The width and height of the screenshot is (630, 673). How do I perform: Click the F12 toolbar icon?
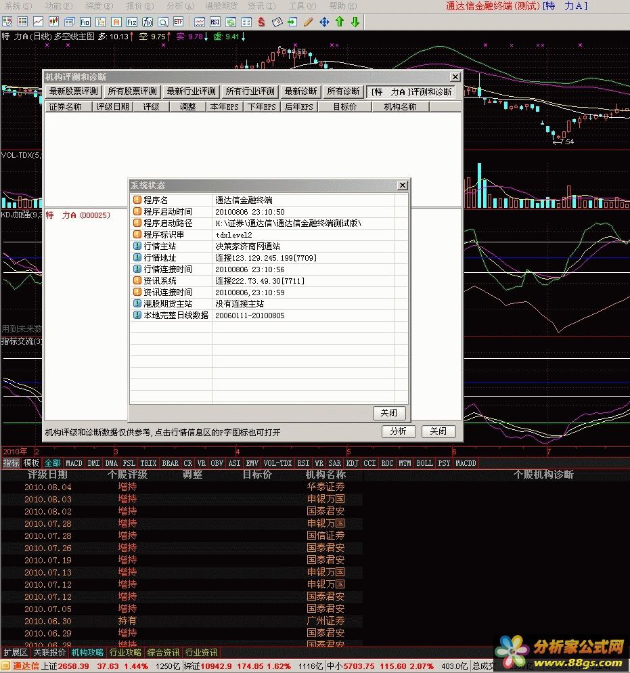pos(132,22)
